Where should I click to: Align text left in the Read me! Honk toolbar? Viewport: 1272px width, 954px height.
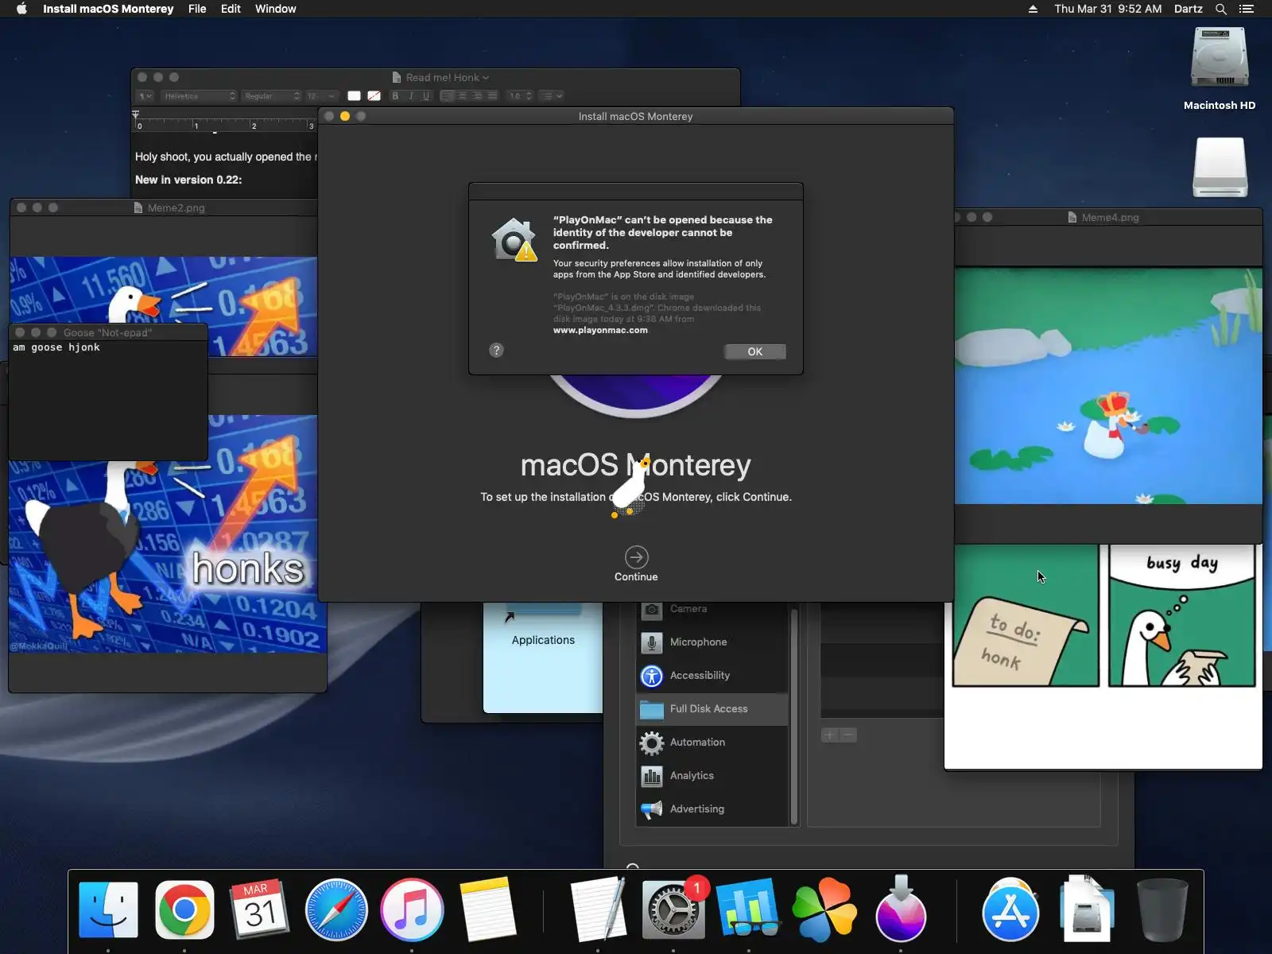(447, 96)
